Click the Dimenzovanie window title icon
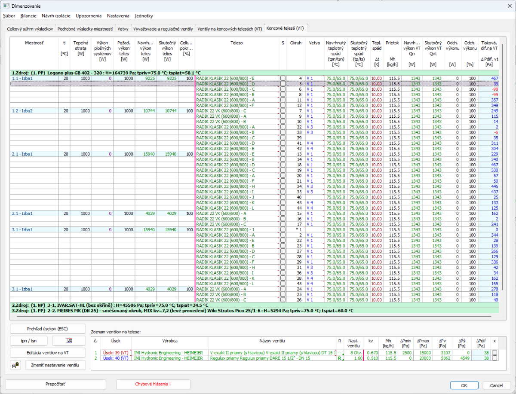516x394 pixels. (x=6, y=6)
